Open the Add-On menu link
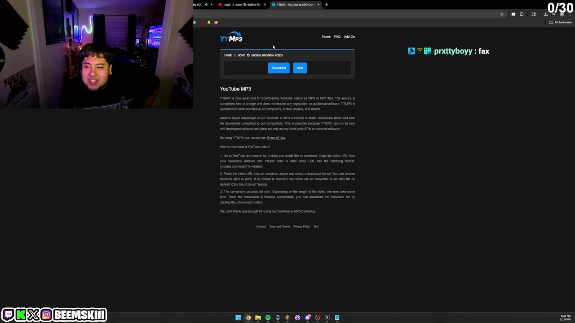This screenshot has width=575, height=323. click(x=349, y=36)
